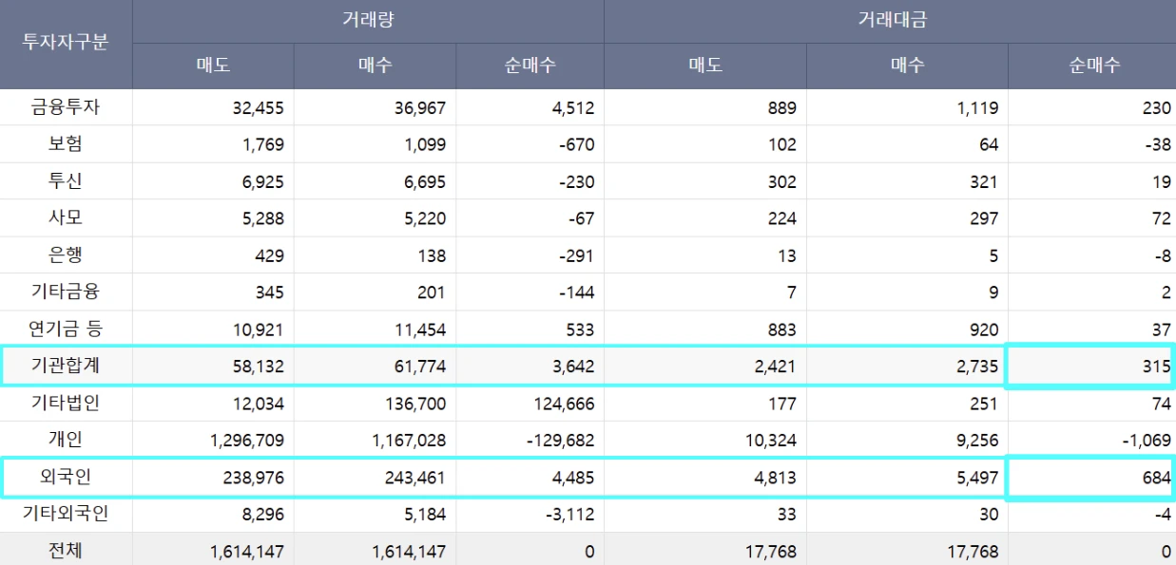Click the 투자자구분 column header
1176x565 pixels.
tap(66, 44)
